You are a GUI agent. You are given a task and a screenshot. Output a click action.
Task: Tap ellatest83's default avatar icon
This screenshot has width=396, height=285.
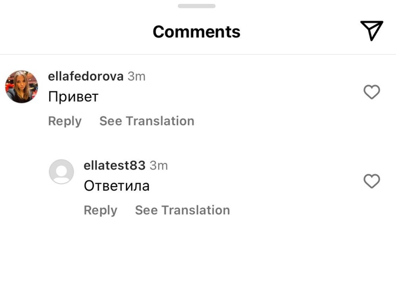tap(61, 172)
